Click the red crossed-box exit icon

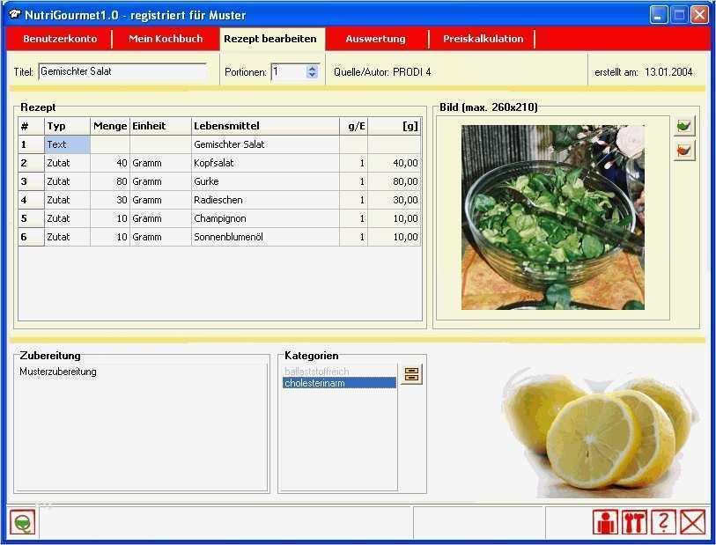tap(693, 522)
